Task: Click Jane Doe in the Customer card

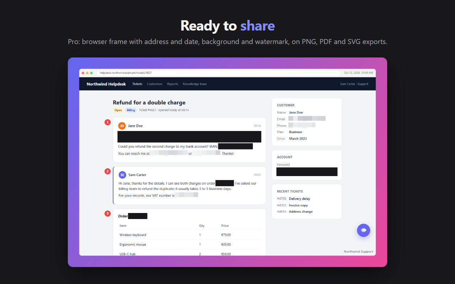Action: (296, 113)
